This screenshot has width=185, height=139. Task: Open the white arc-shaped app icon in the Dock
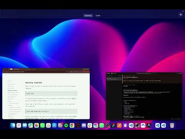(143, 125)
